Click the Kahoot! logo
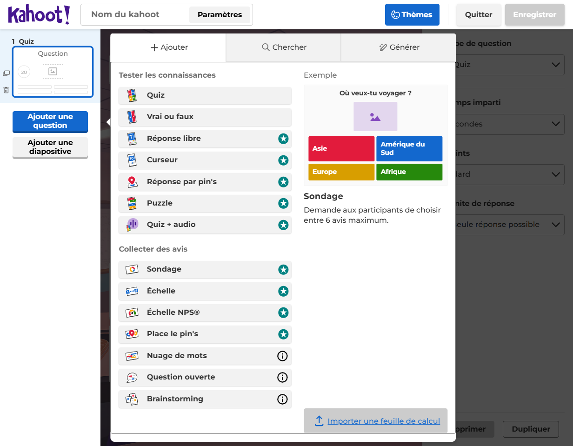 click(39, 15)
